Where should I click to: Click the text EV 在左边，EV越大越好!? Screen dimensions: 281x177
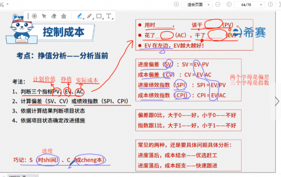[174, 46]
